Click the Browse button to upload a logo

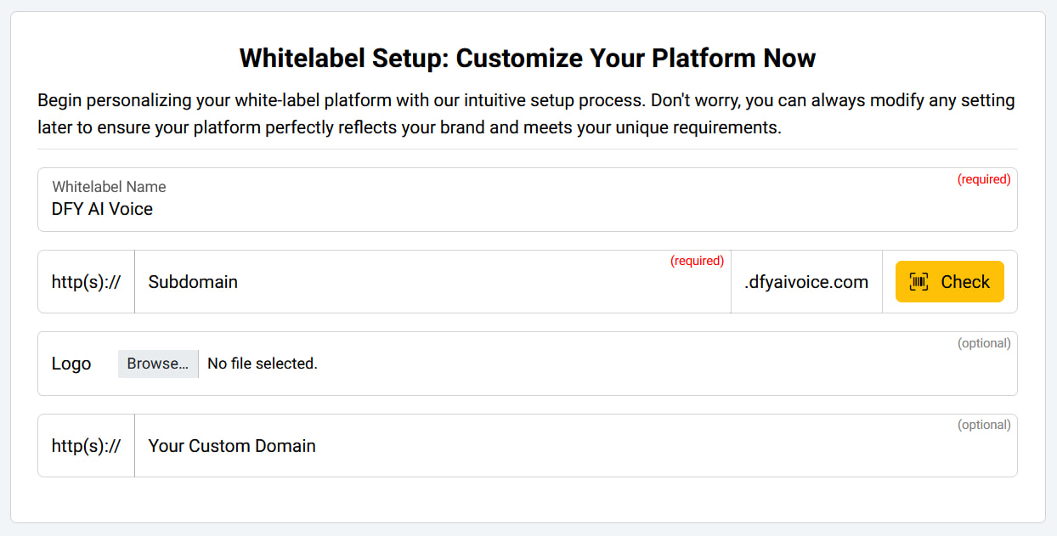(158, 364)
